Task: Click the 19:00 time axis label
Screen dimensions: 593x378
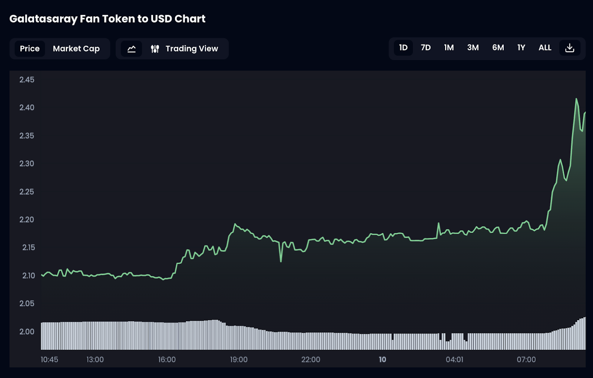Action: pos(239,359)
